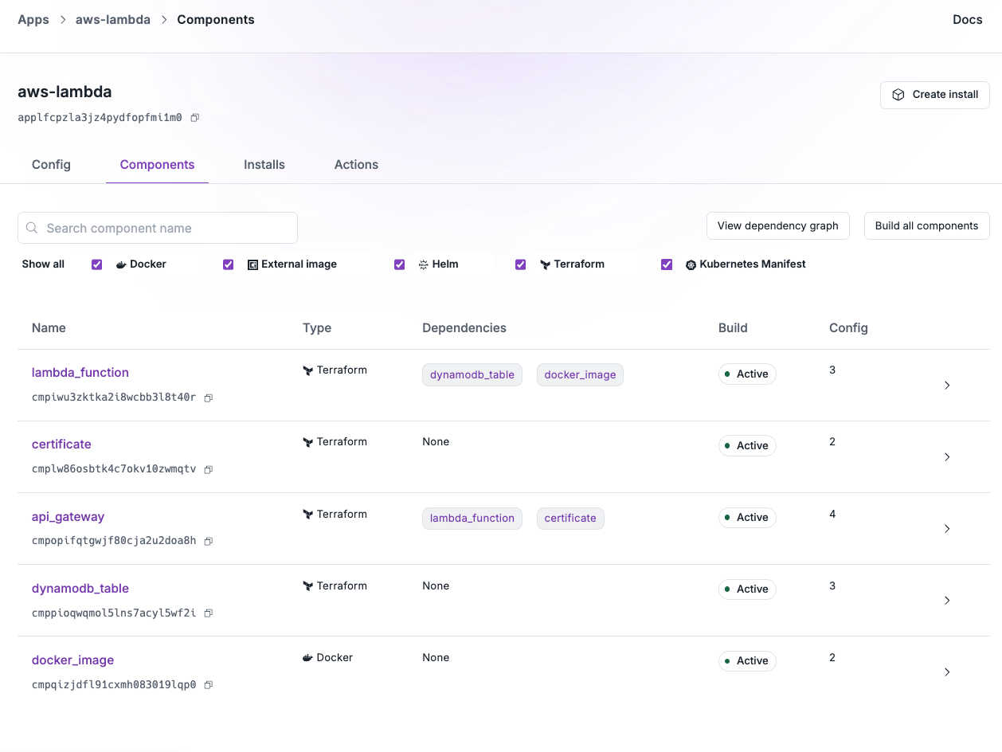Click the Terraform filter icon

point(546,264)
